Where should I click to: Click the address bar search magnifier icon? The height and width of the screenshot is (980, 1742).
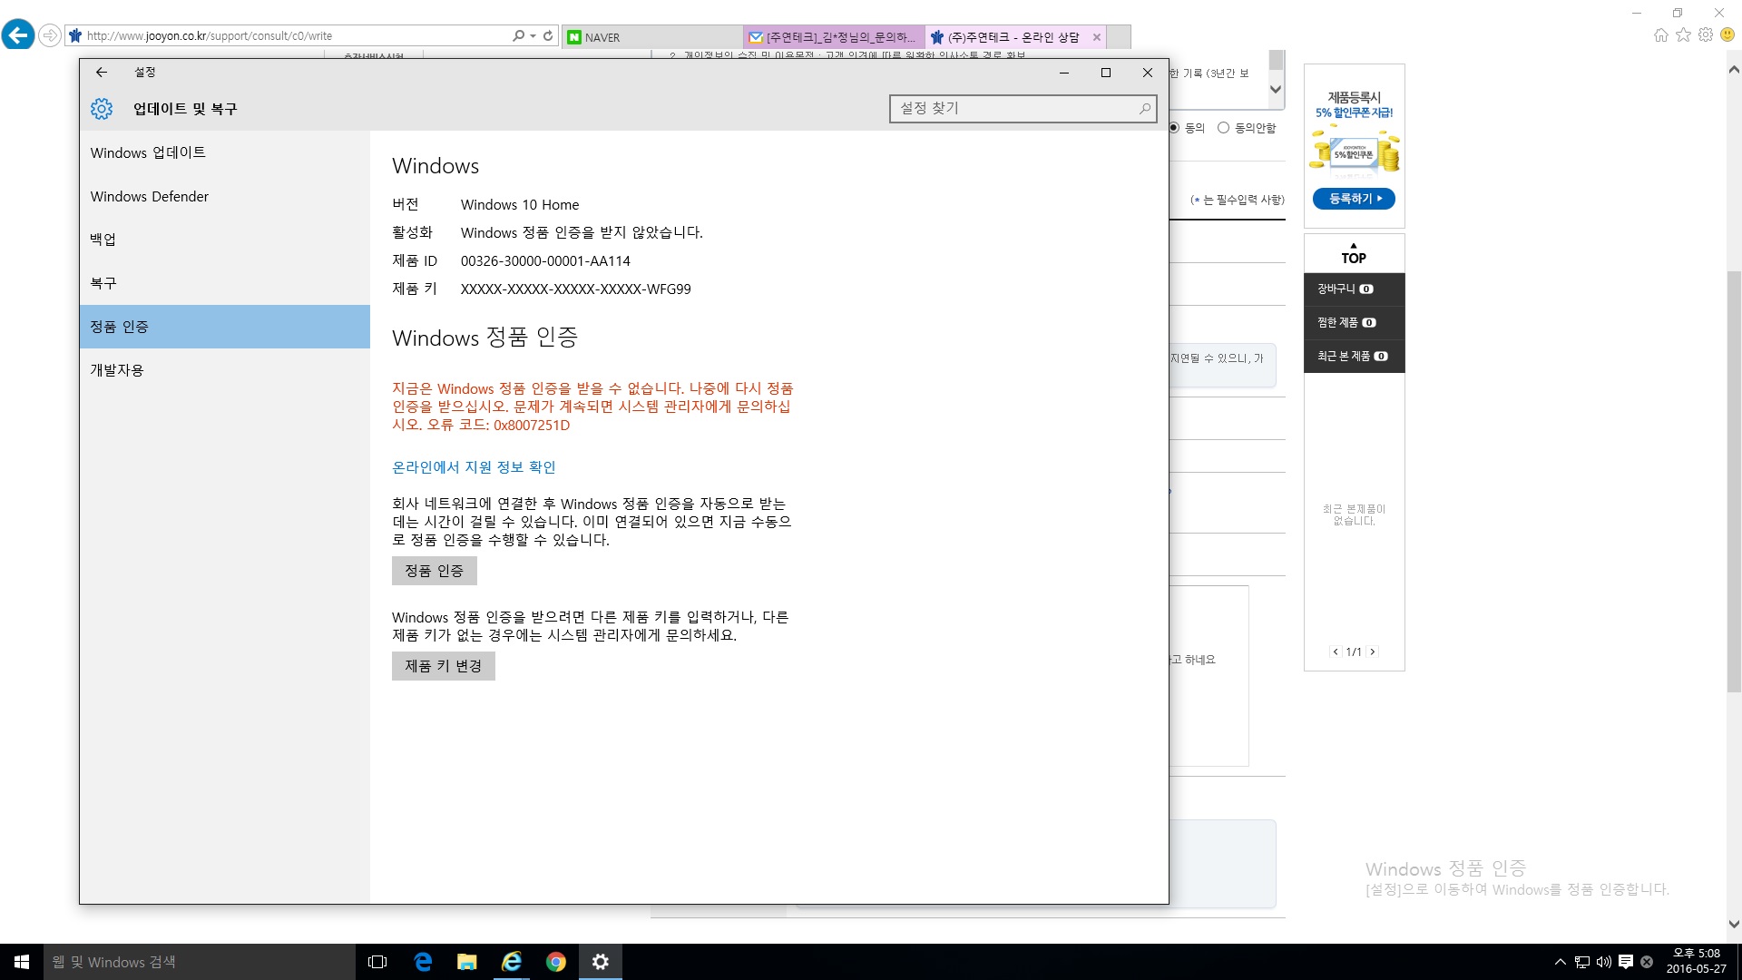coord(518,35)
